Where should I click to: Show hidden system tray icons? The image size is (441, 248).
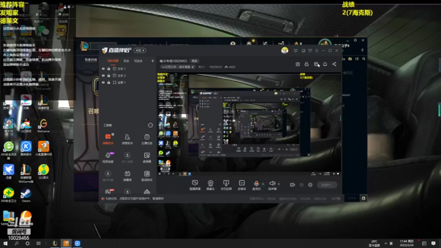[x=385, y=244]
